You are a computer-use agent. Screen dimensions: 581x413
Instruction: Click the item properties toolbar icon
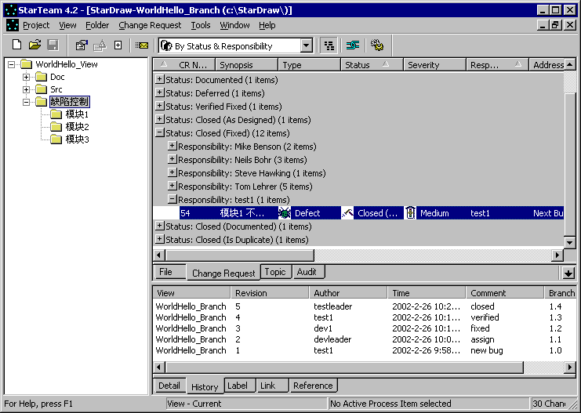click(x=82, y=45)
